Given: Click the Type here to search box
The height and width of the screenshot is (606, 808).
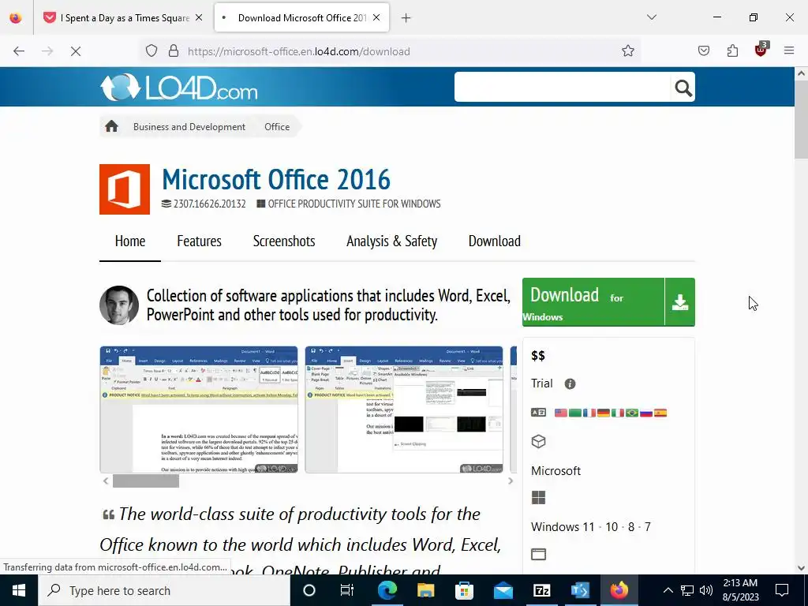Looking at the screenshot, I should click(x=164, y=590).
